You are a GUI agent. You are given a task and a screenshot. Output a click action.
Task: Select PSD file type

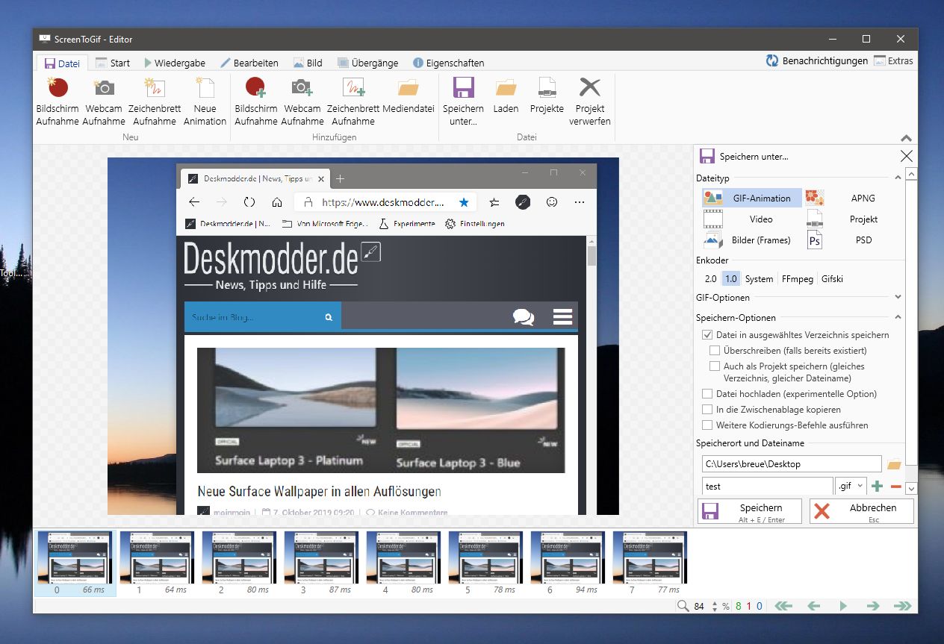tap(853, 240)
